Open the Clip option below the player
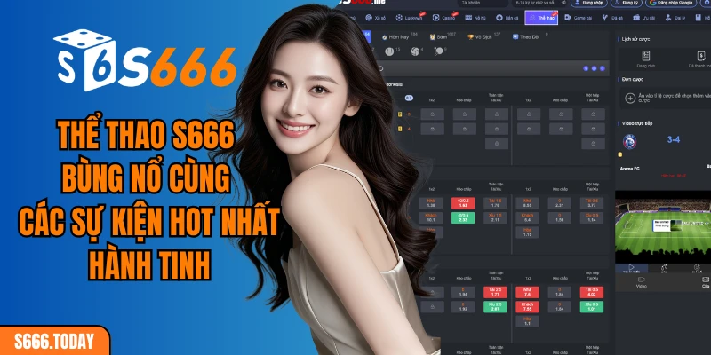This screenshot has height=355, width=711. pos(705,282)
